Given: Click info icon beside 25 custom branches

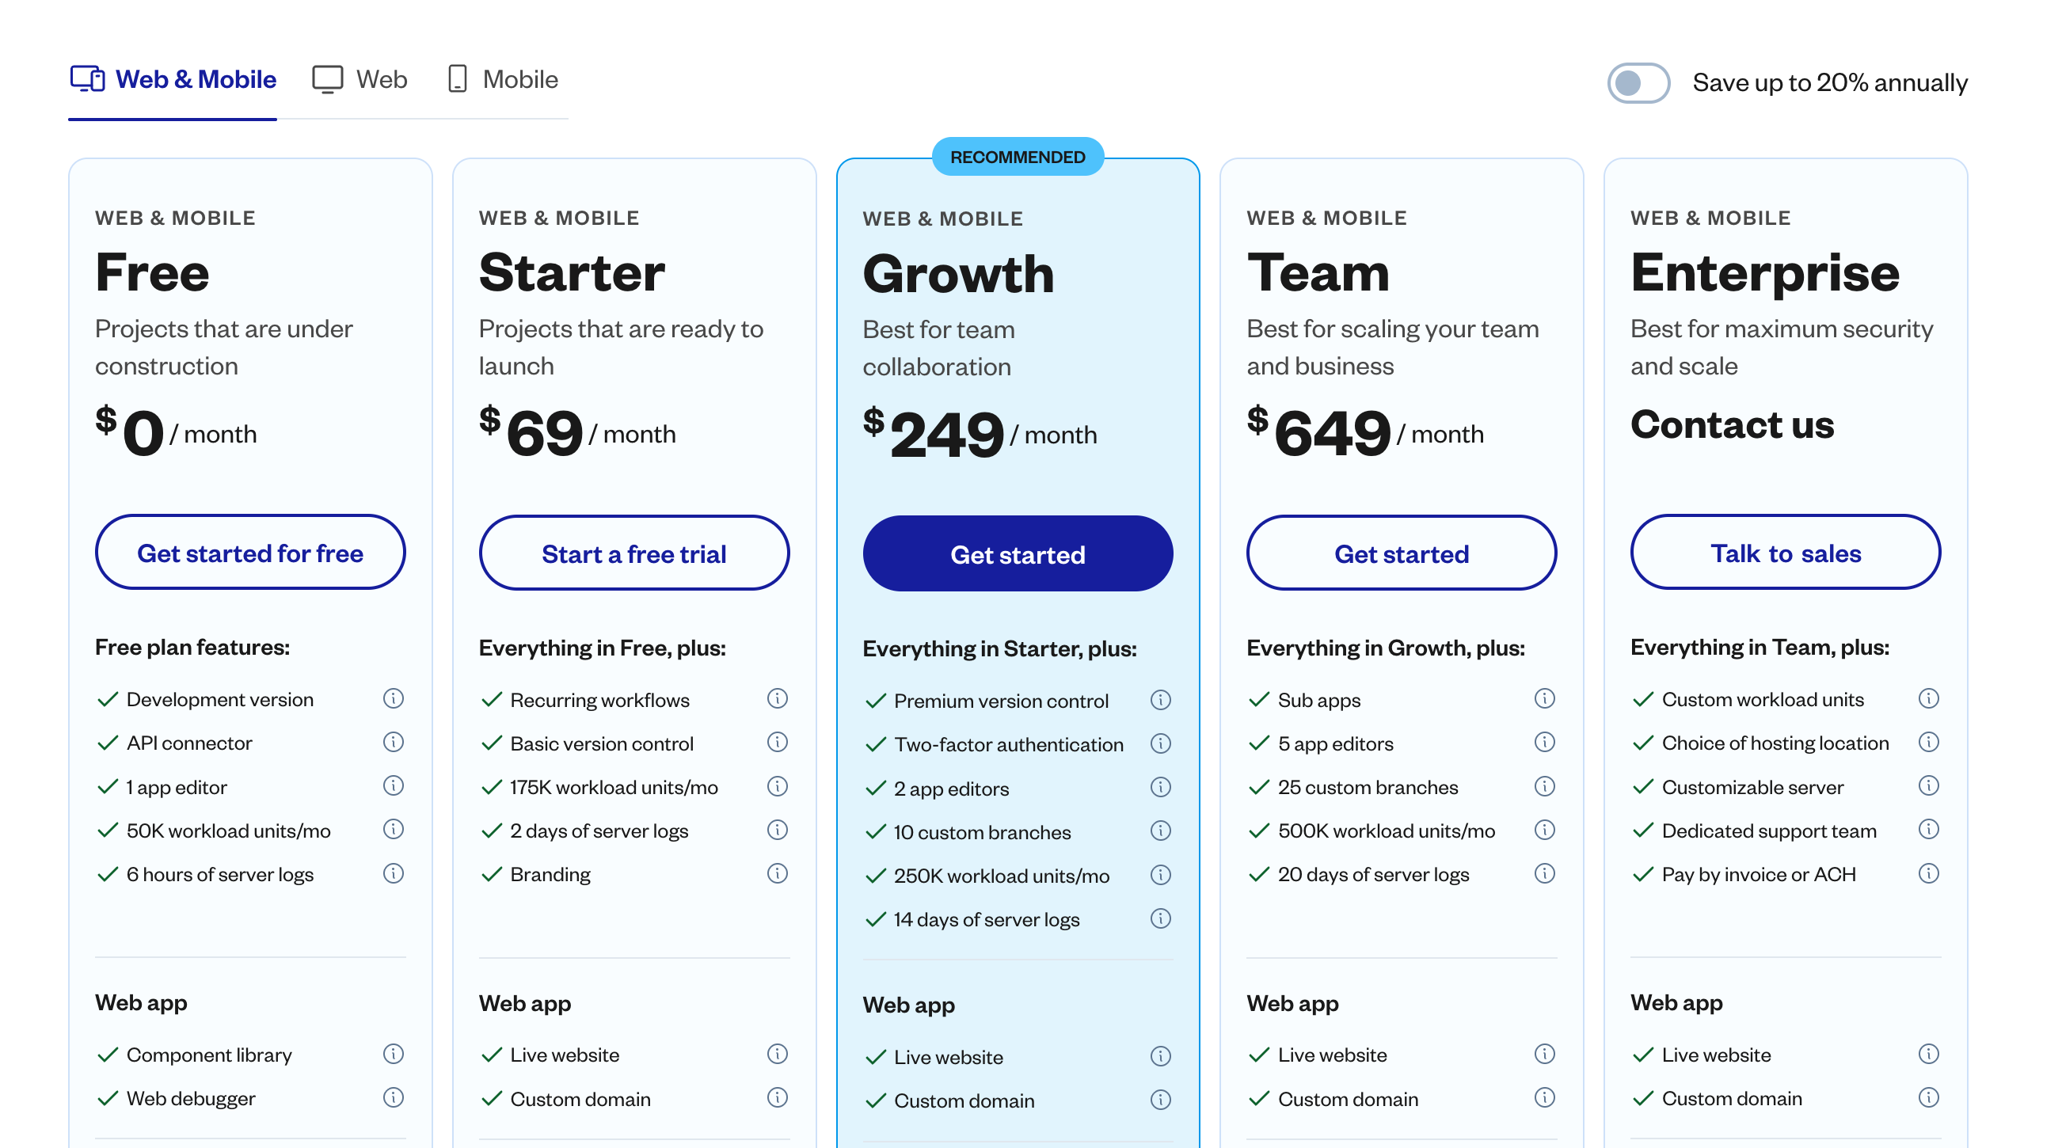Looking at the screenshot, I should (1545, 786).
